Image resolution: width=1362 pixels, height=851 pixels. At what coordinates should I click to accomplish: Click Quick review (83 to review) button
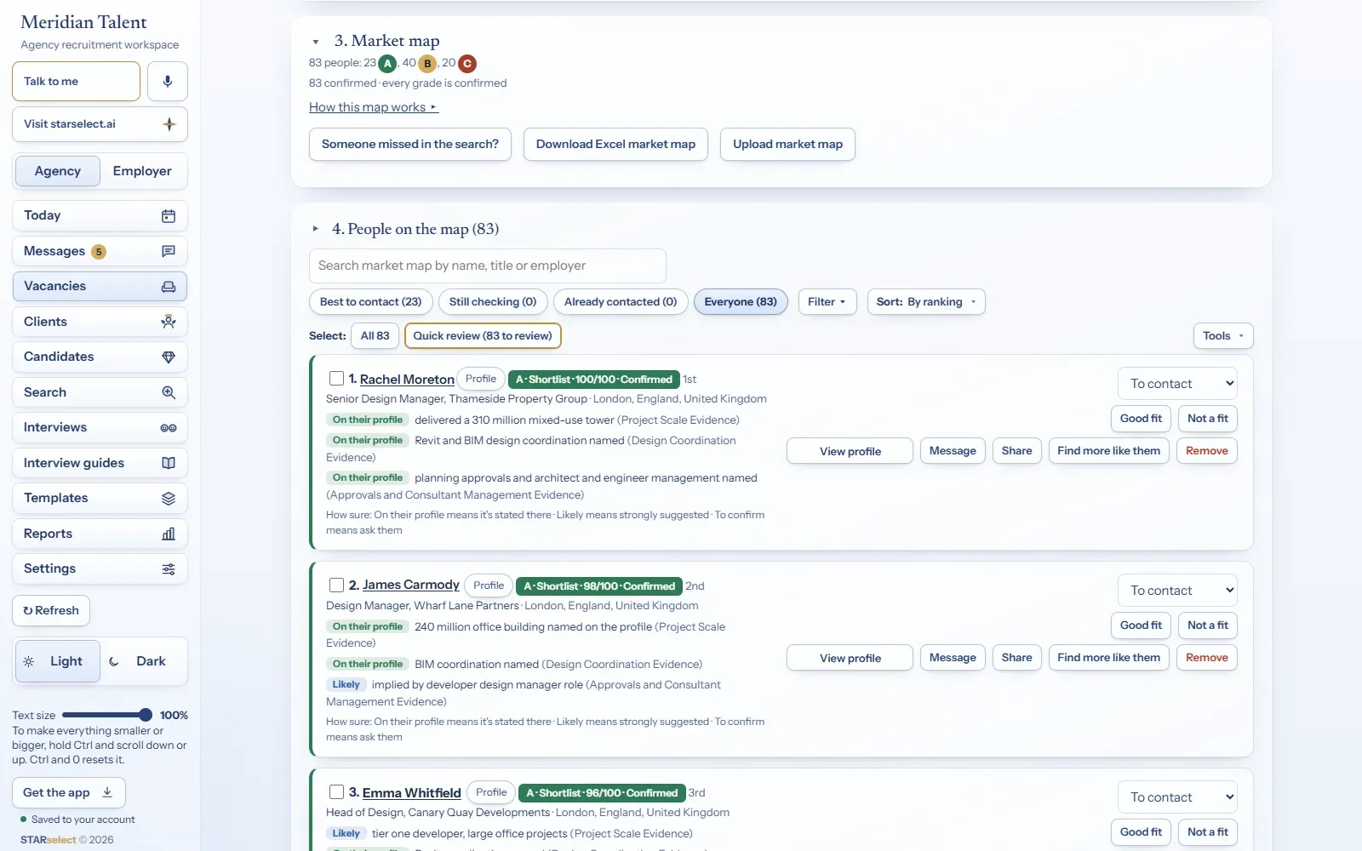pyautogui.click(x=483, y=336)
